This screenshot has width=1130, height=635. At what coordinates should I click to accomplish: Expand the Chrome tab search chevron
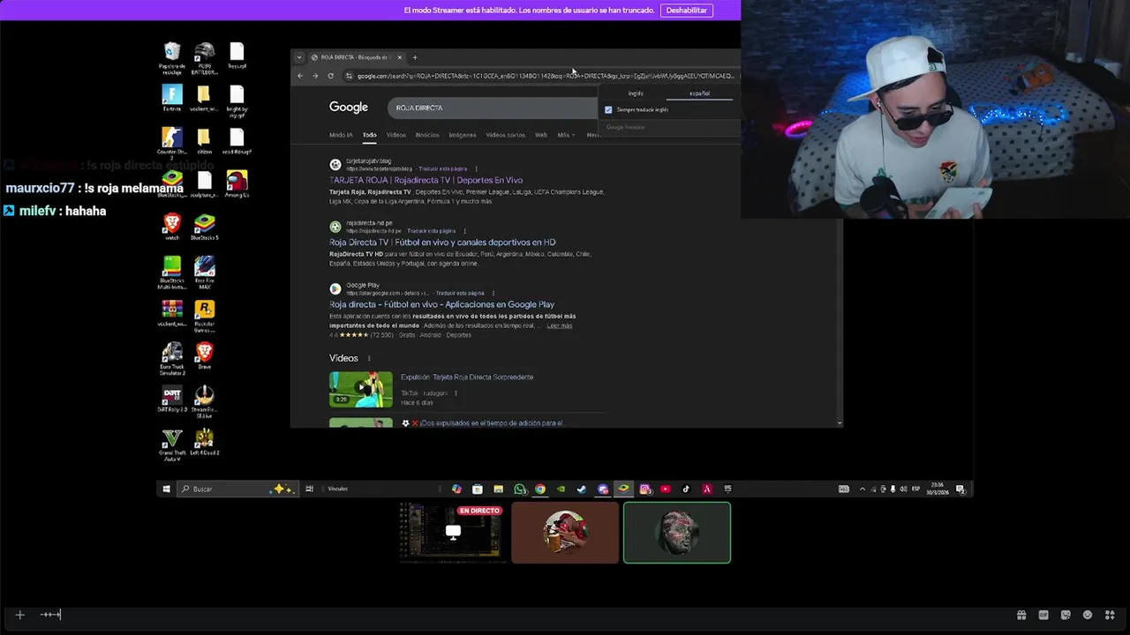298,57
